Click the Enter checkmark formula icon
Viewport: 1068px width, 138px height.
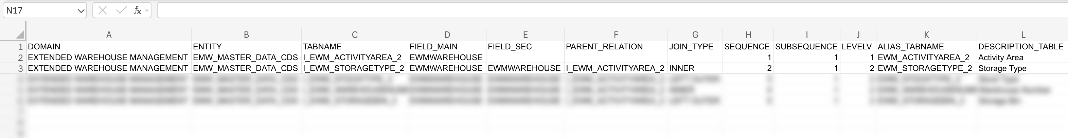point(121,10)
